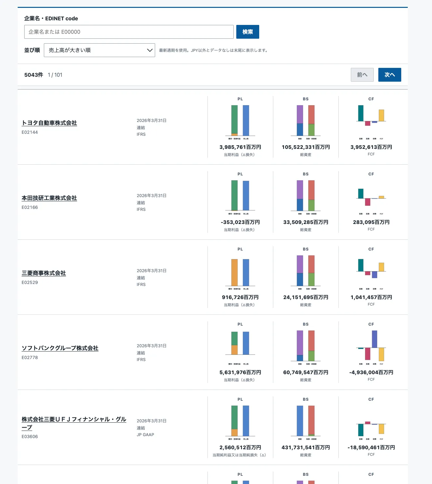Click the net profit value -353,023百万円

coord(240,222)
